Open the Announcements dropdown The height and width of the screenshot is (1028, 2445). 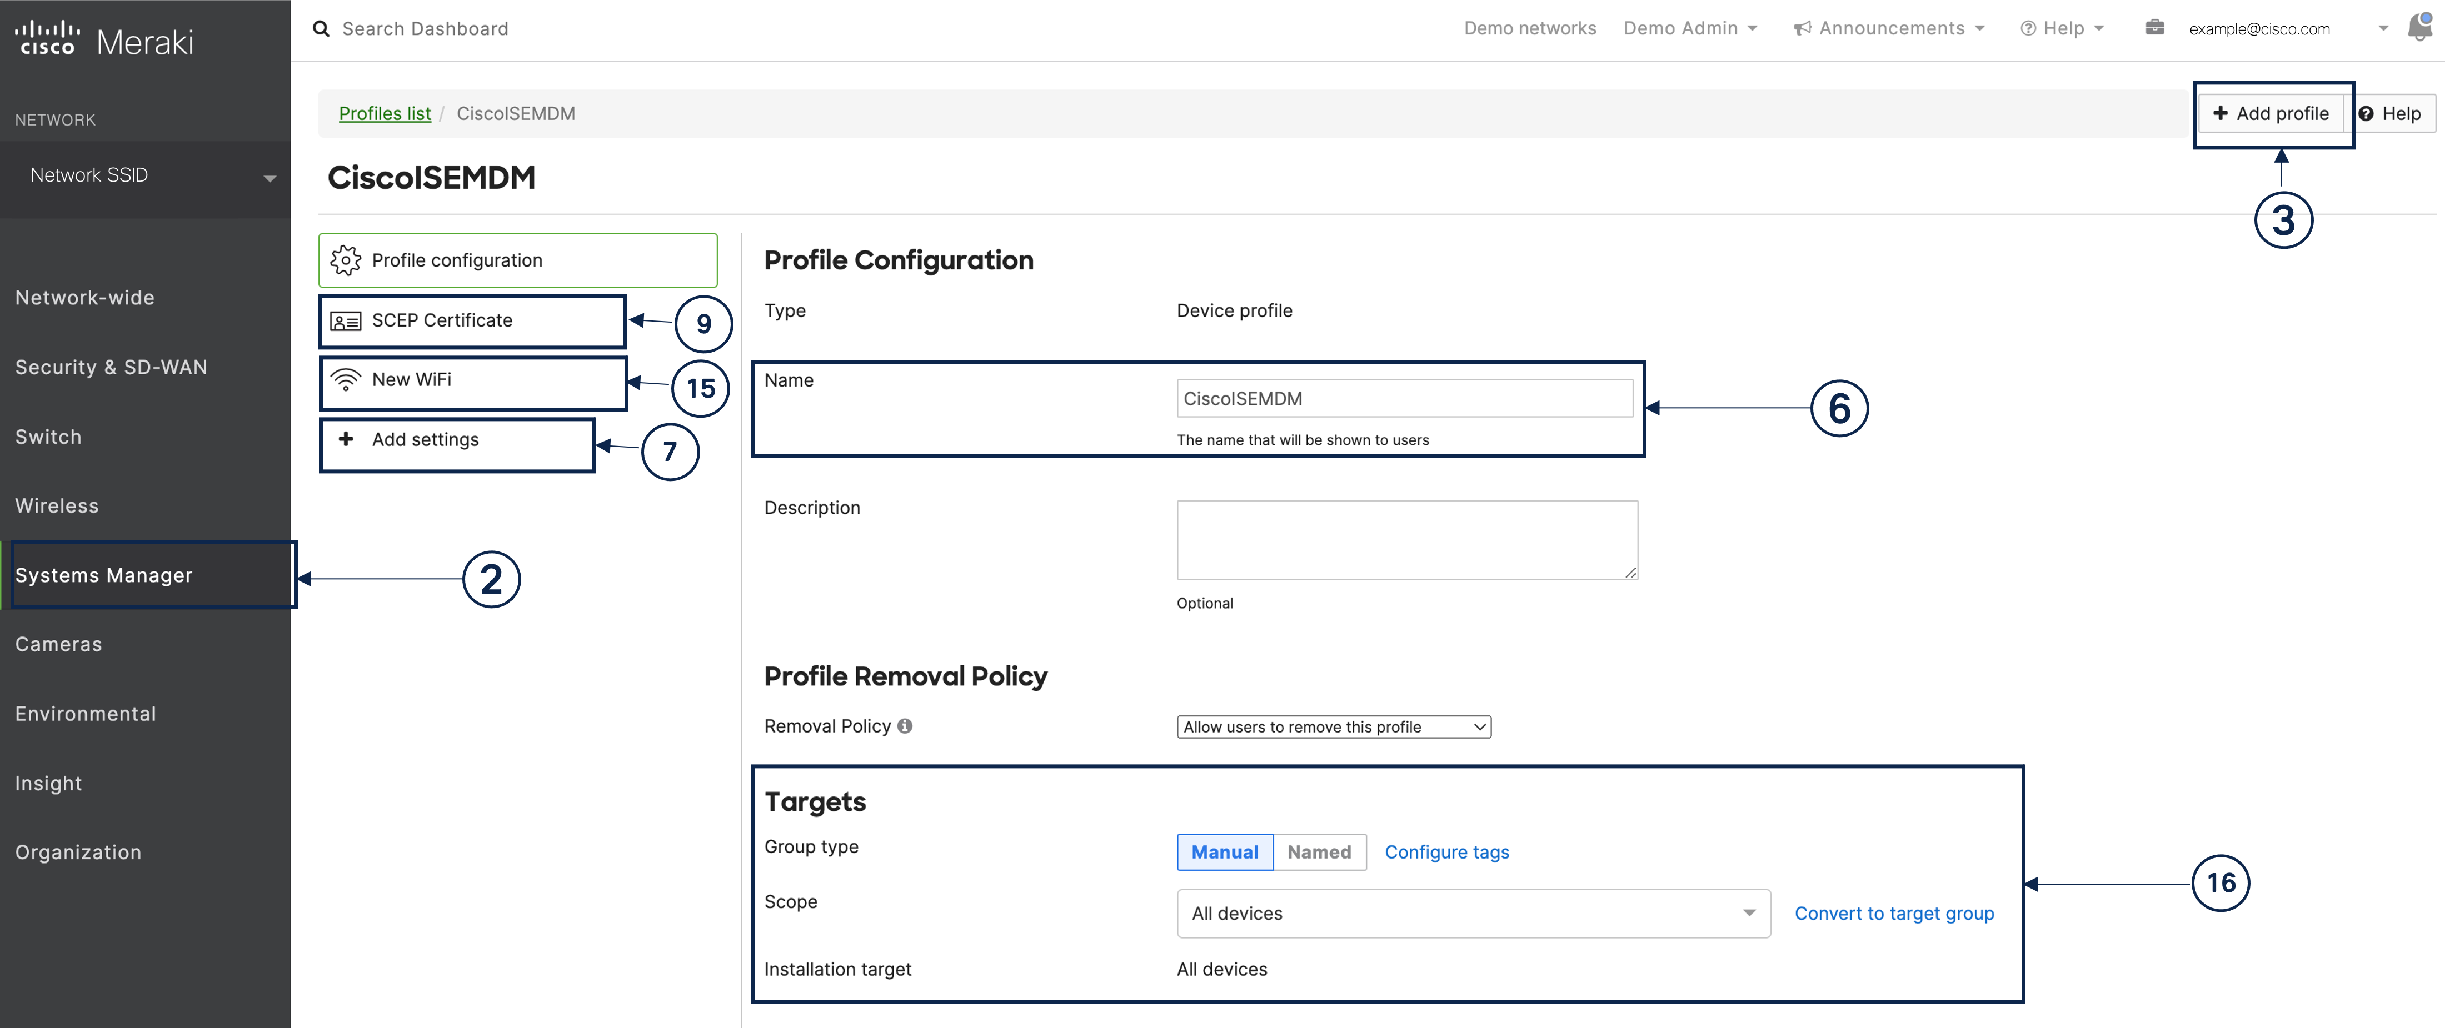pyautogui.click(x=1889, y=28)
